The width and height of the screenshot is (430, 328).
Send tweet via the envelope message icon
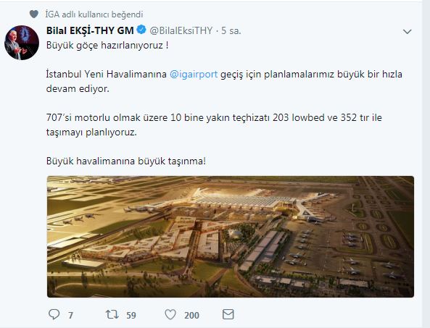pos(228,314)
